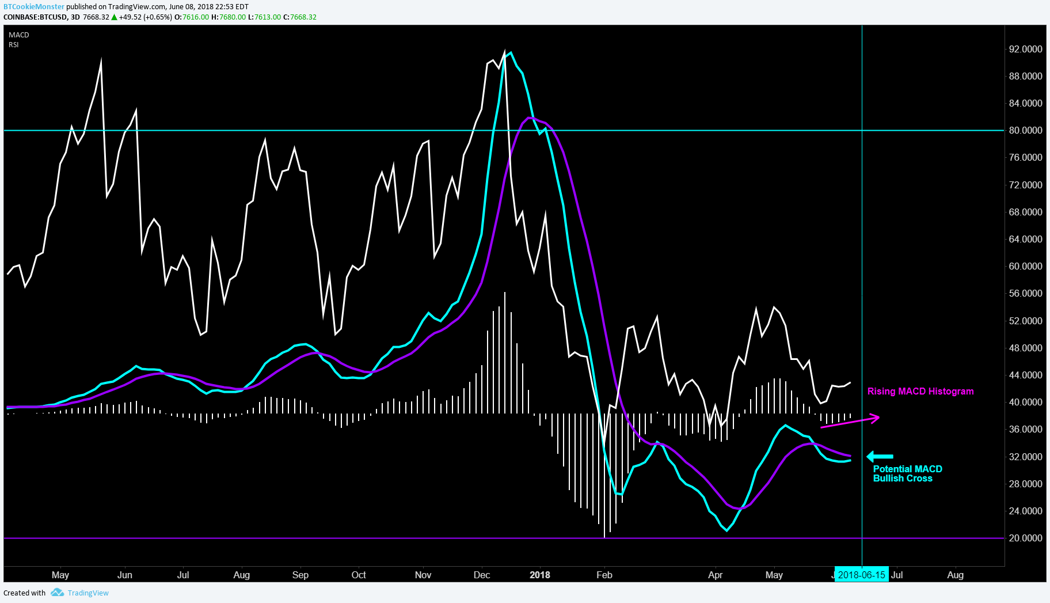Click the Potential MACD Bullish Cross annotation text
This screenshot has height=603, width=1050.
point(908,474)
